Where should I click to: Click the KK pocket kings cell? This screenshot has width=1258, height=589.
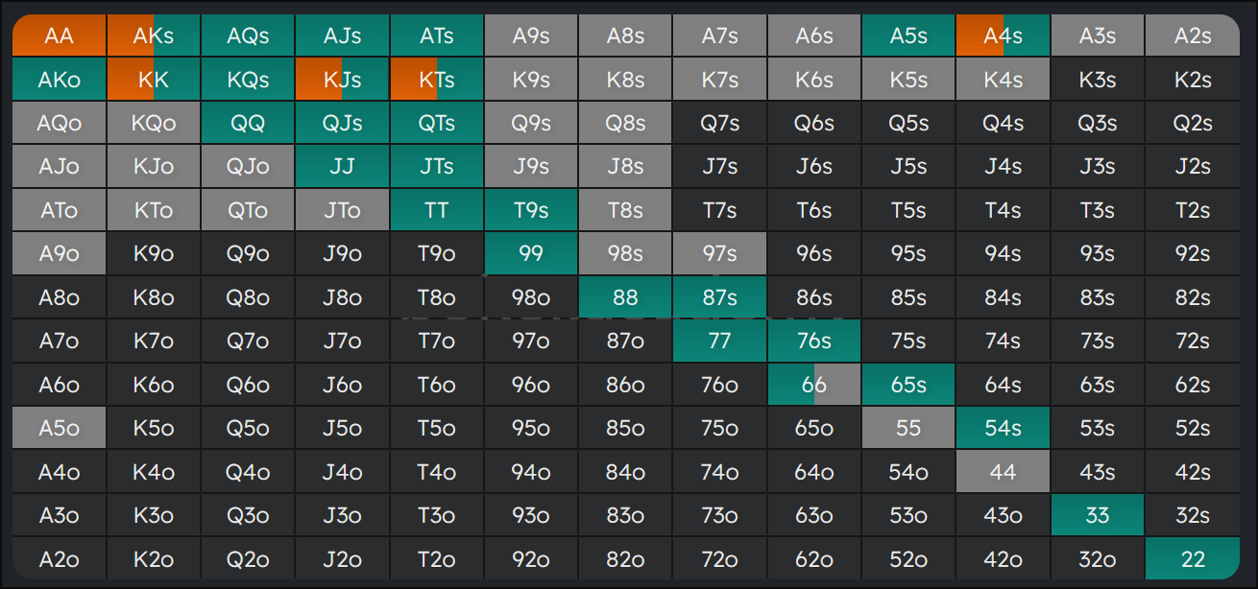pyautogui.click(x=154, y=80)
